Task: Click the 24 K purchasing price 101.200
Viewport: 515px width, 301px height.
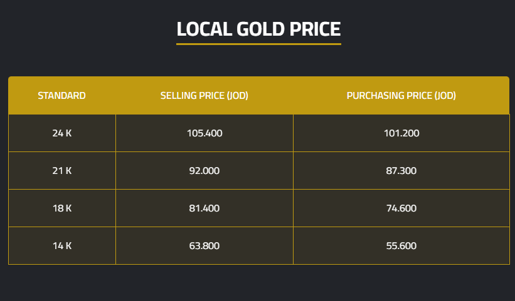Action: (401, 133)
